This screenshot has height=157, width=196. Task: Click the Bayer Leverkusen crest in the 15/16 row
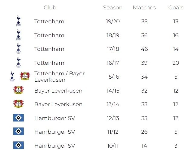point(24,76)
